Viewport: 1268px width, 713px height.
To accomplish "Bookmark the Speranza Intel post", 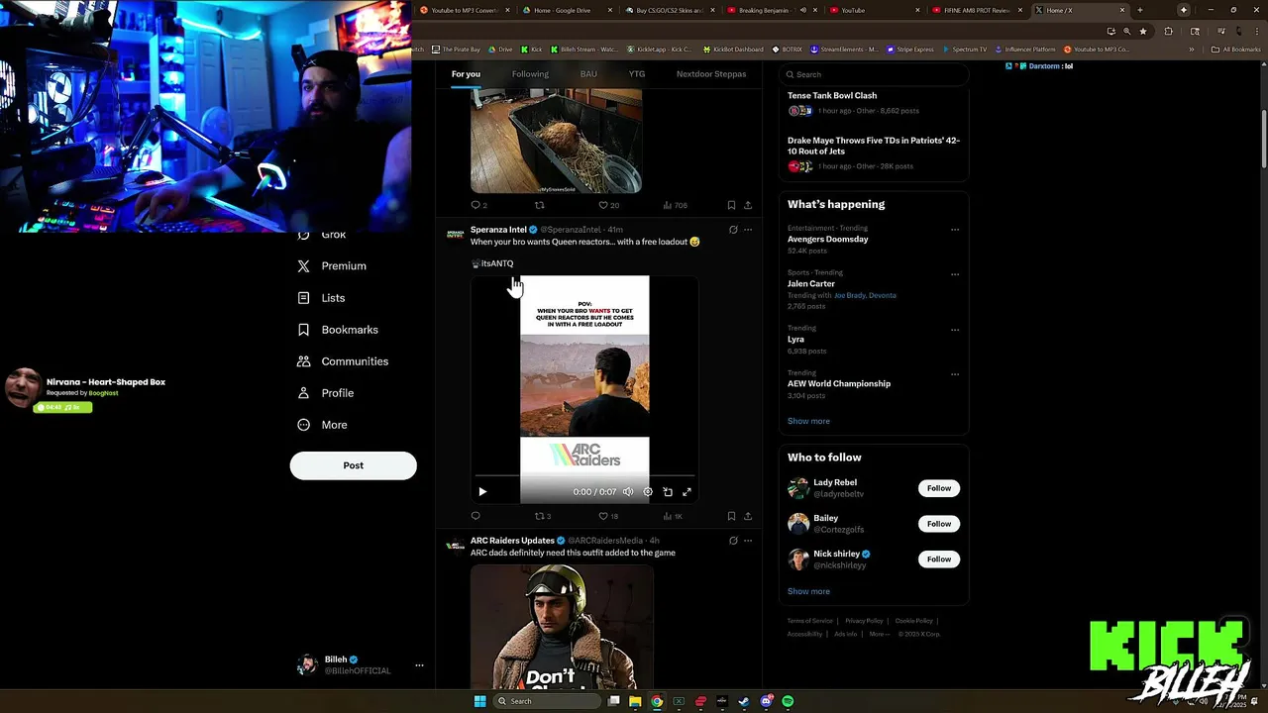I will click(731, 516).
